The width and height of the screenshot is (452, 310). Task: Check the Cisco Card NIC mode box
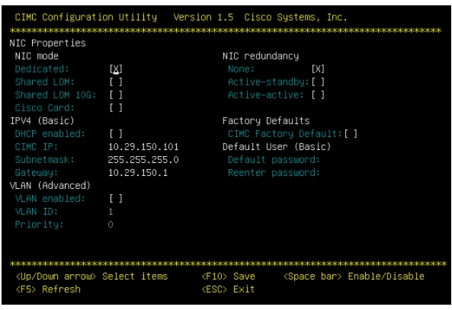[116, 108]
